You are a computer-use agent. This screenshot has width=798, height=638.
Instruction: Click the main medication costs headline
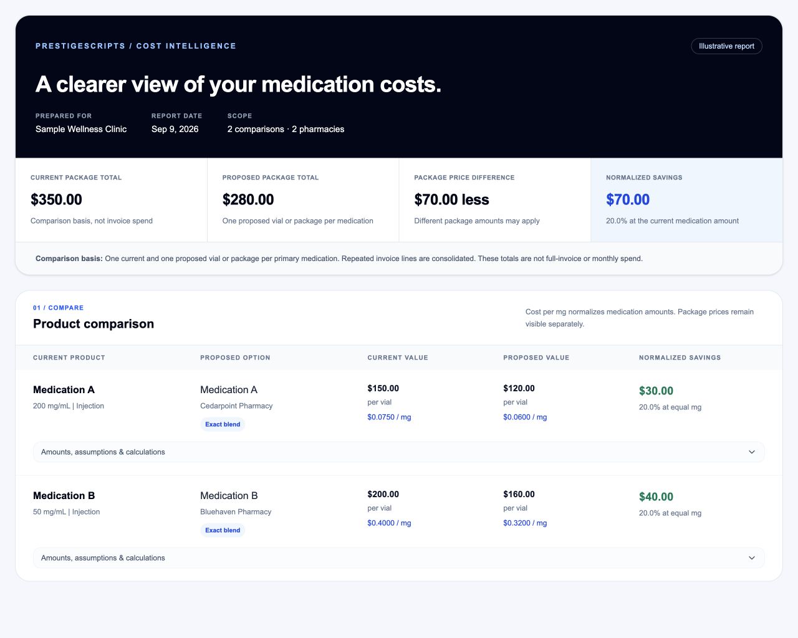click(238, 84)
